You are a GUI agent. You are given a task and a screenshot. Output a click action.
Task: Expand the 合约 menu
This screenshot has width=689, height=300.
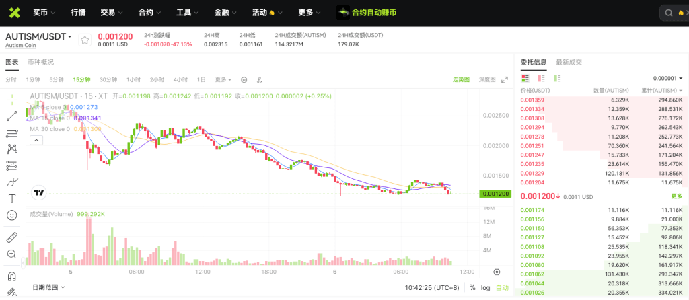(150, 13)
